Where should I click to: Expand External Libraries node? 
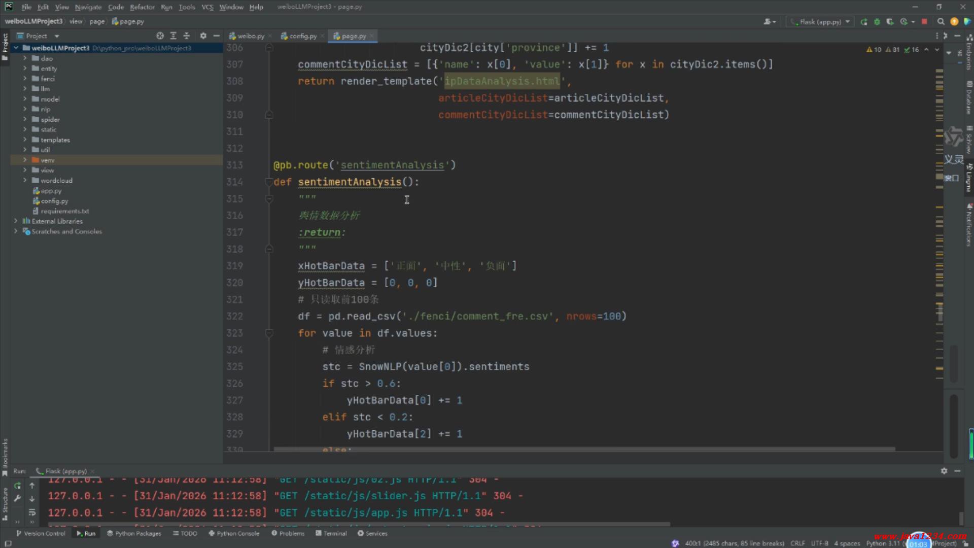(16, 221)
